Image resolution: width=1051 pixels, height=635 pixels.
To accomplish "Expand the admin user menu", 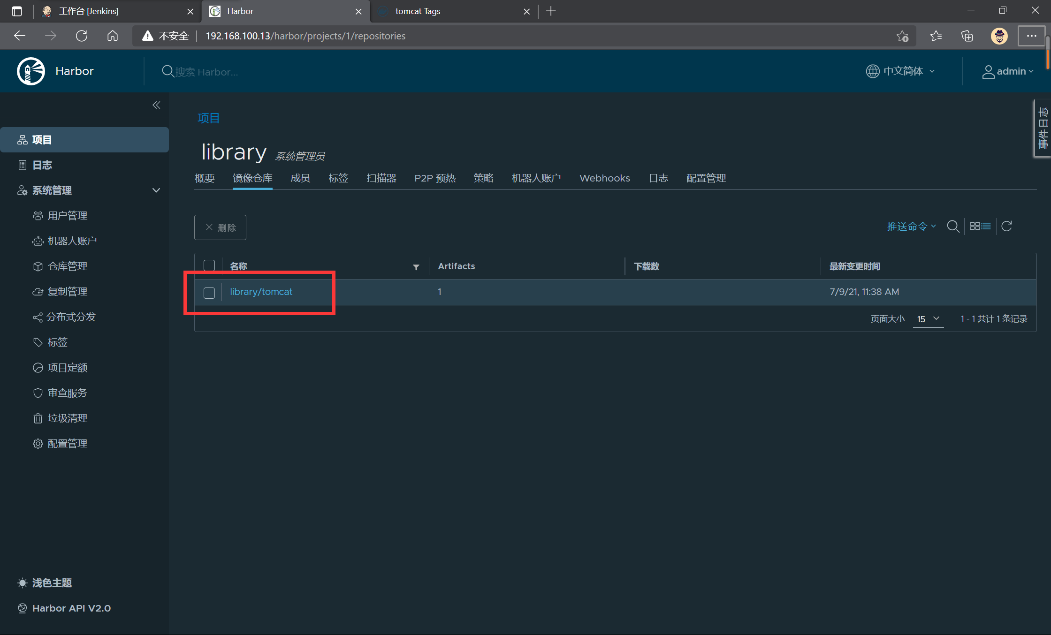I will [1008, 71].
